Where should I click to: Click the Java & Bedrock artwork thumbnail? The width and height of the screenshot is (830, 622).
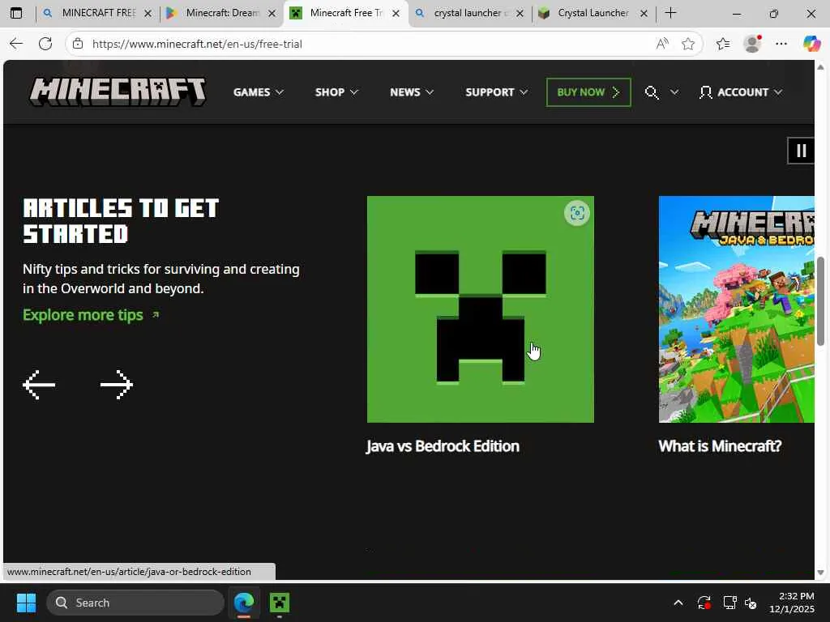736,309
